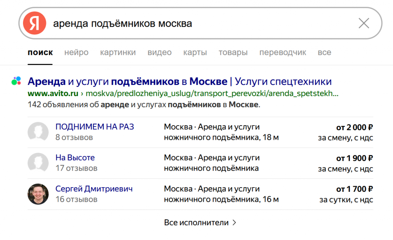Clear the search query with the X
The width and height of the screenshot is (393, 240).
click(364, 23)
